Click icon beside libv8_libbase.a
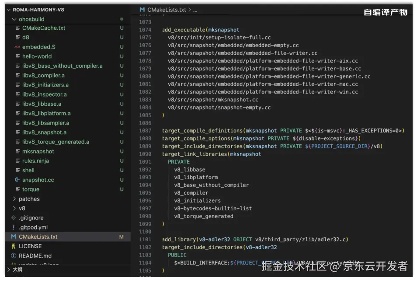The width and height of the screenshot is (417, 281). click(x=18, y=104)
